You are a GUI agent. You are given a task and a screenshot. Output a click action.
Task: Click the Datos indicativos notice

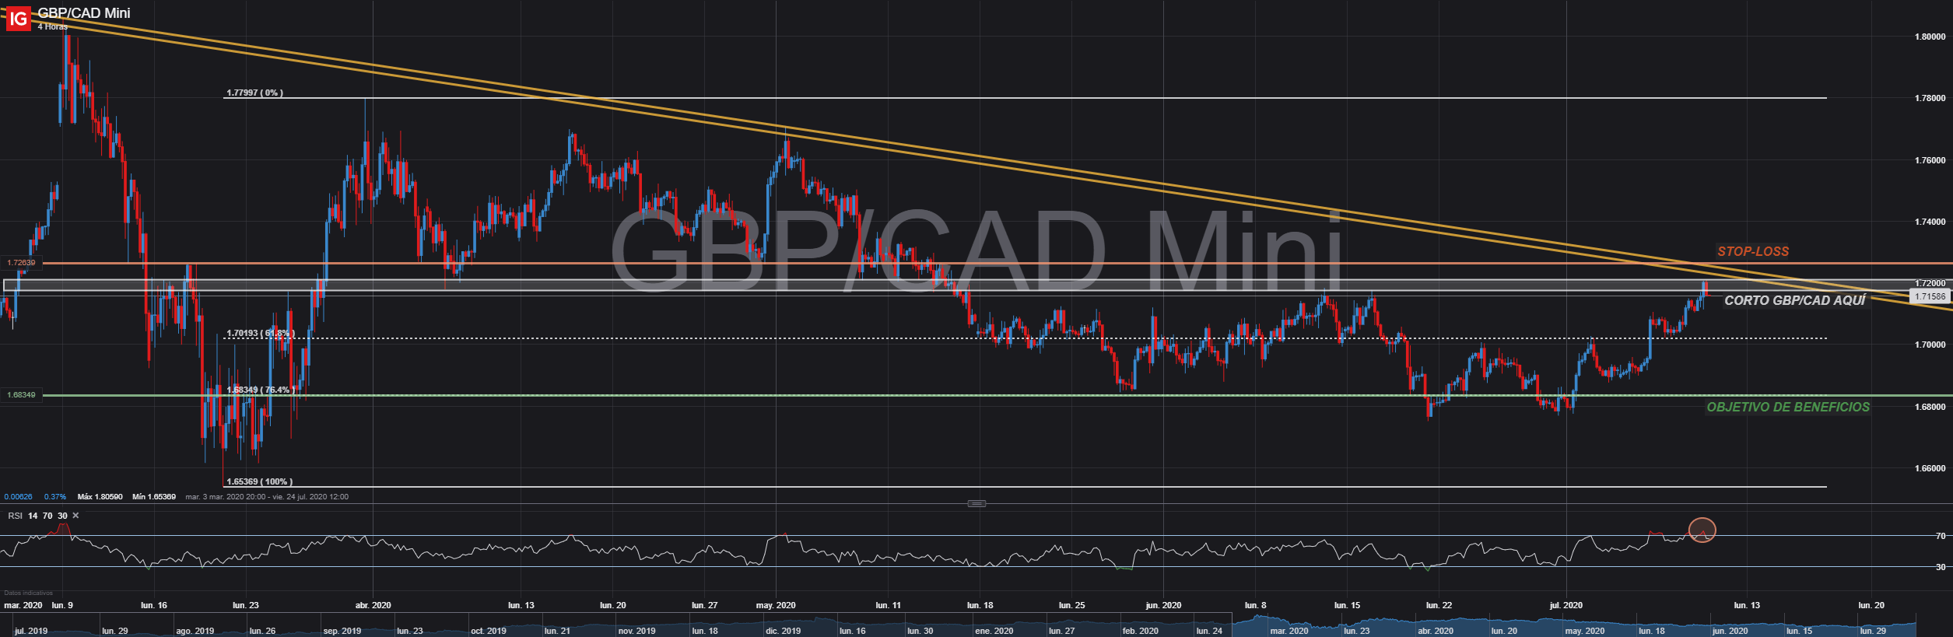click(29, 593)
